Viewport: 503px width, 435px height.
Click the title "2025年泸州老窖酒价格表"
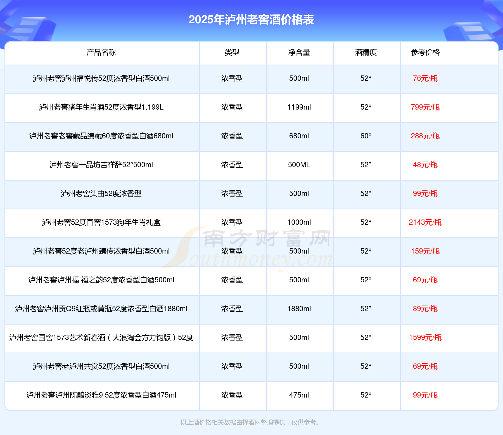(x=251, y=20)
